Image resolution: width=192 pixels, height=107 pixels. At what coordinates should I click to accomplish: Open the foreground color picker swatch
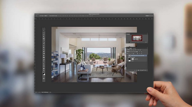click(43, 74)
